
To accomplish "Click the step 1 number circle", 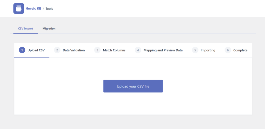I will [x=22, y=50].
